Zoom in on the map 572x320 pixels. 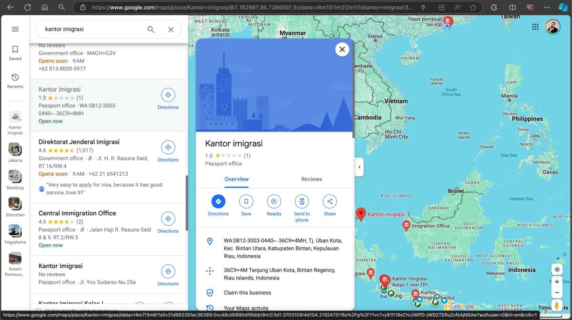coord(557,282)
